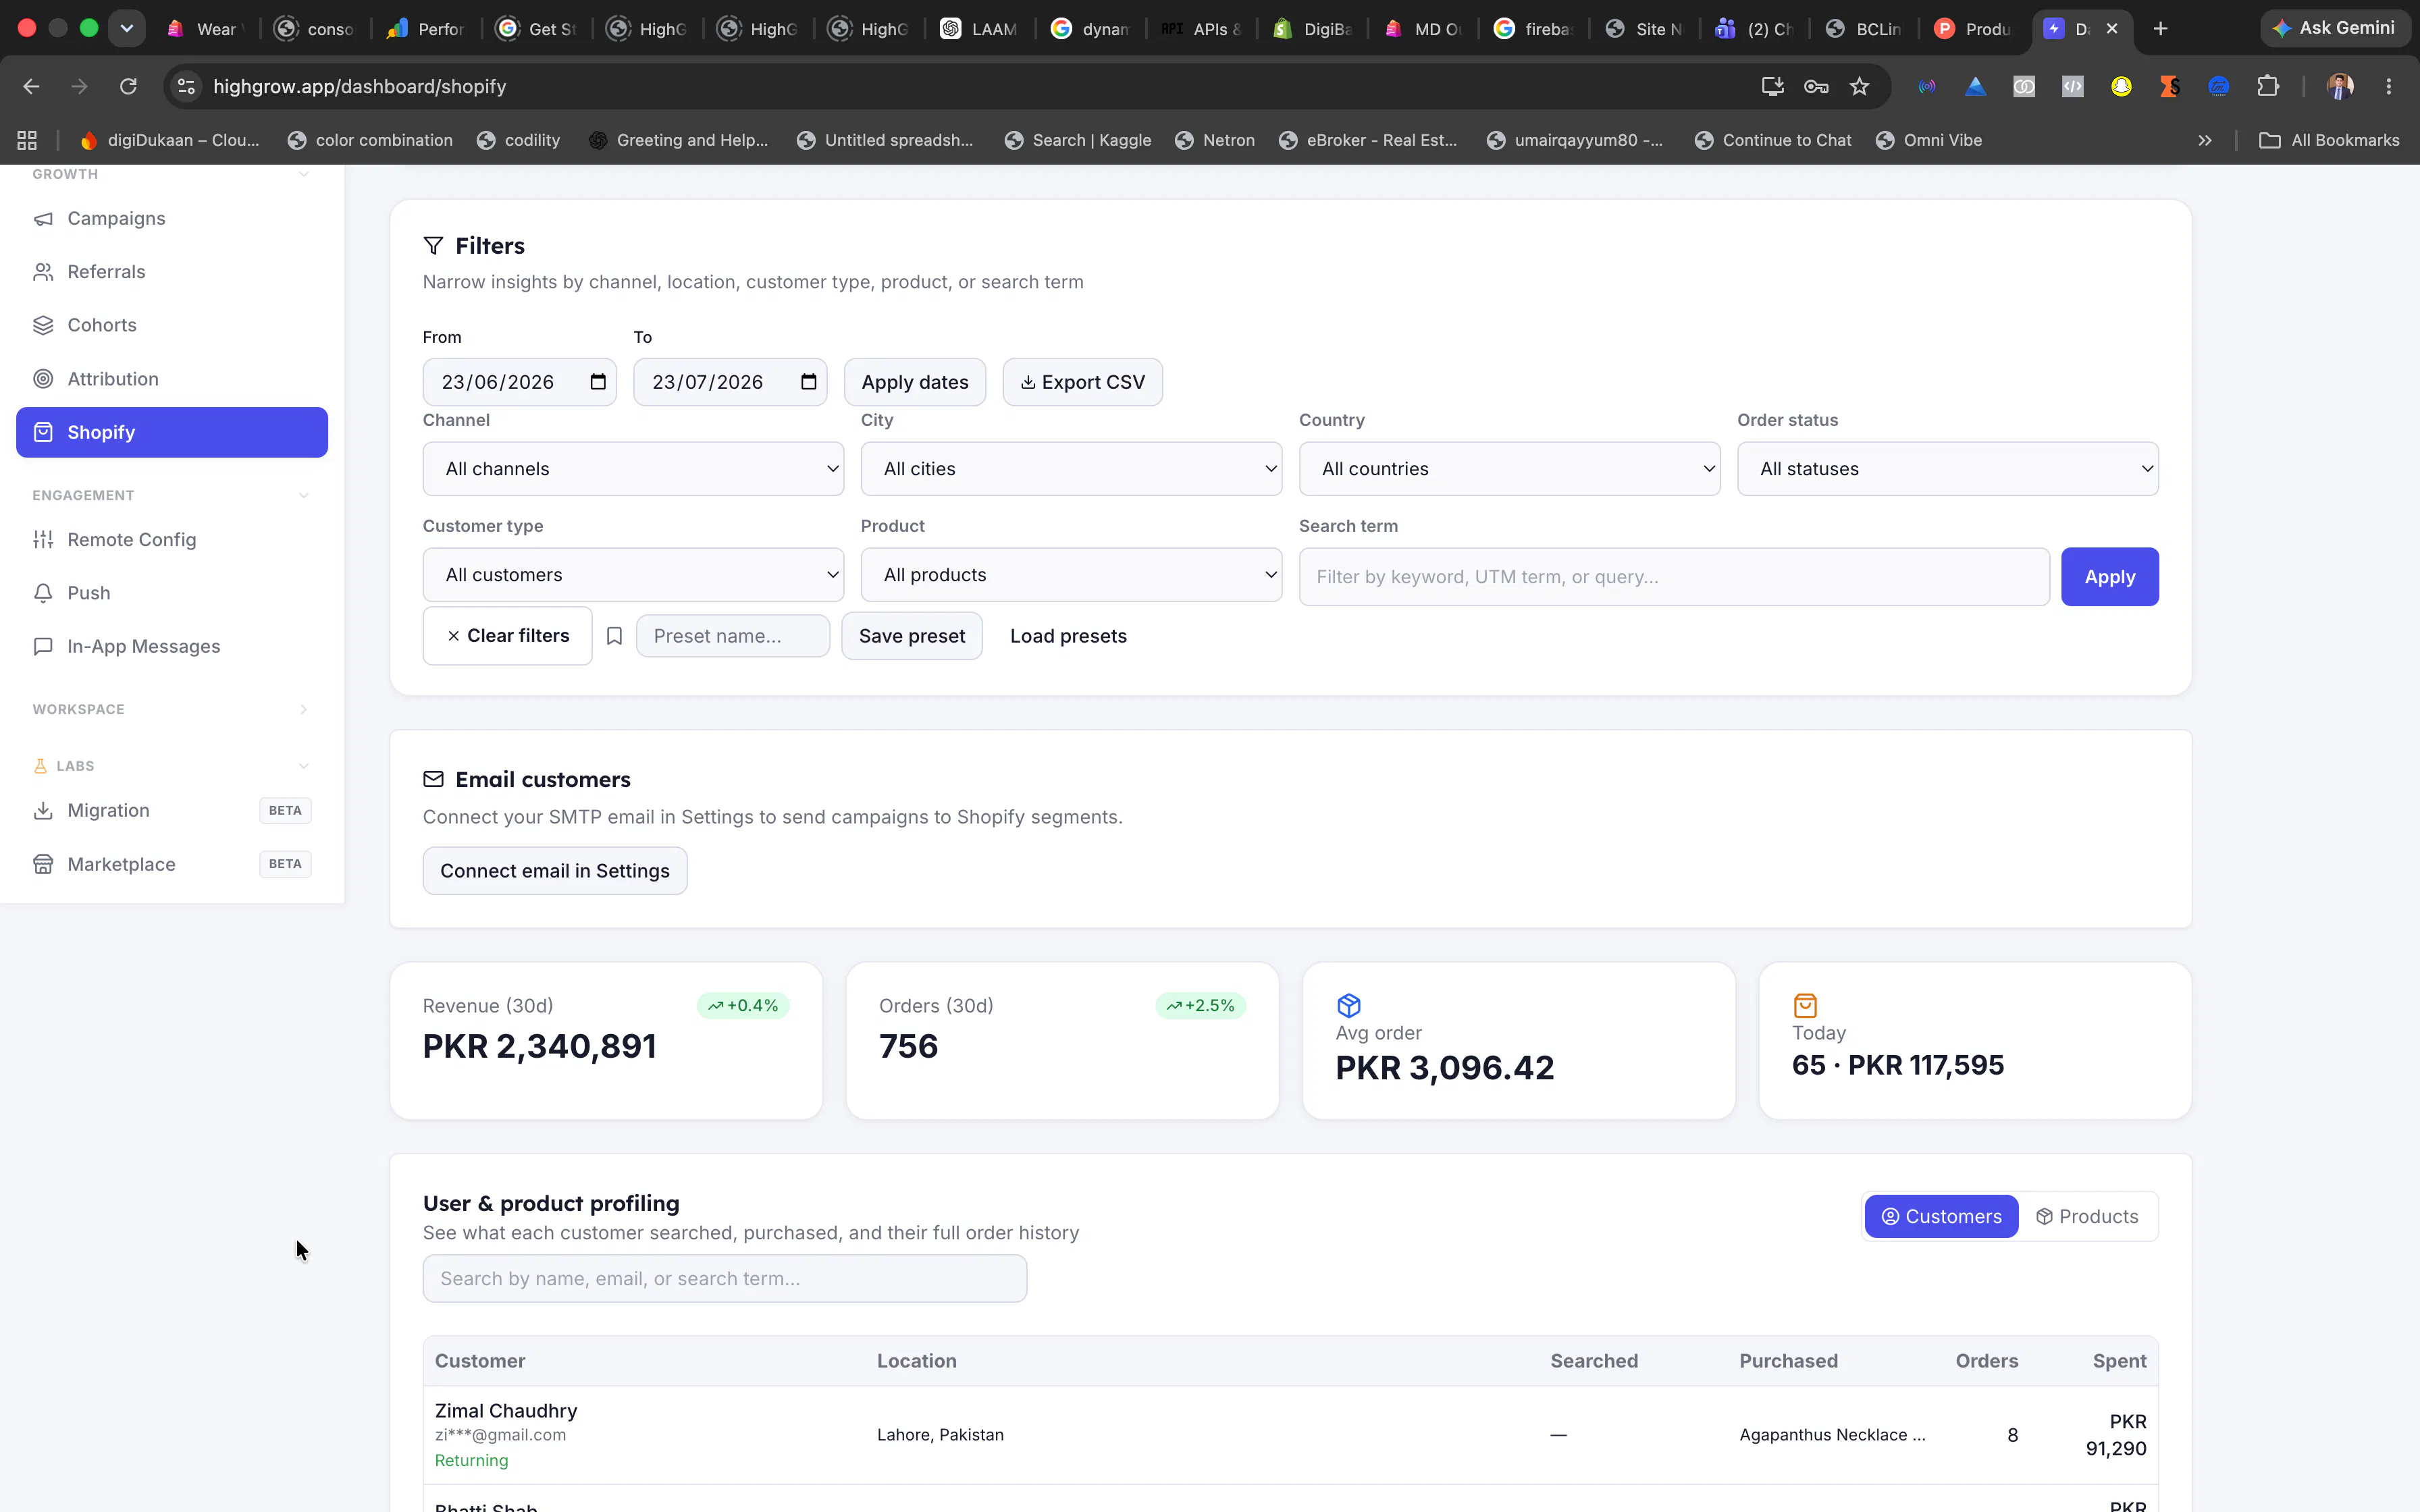Switch to the LAAM browser tab
2420x1512 pixels.
pos(979,29)
